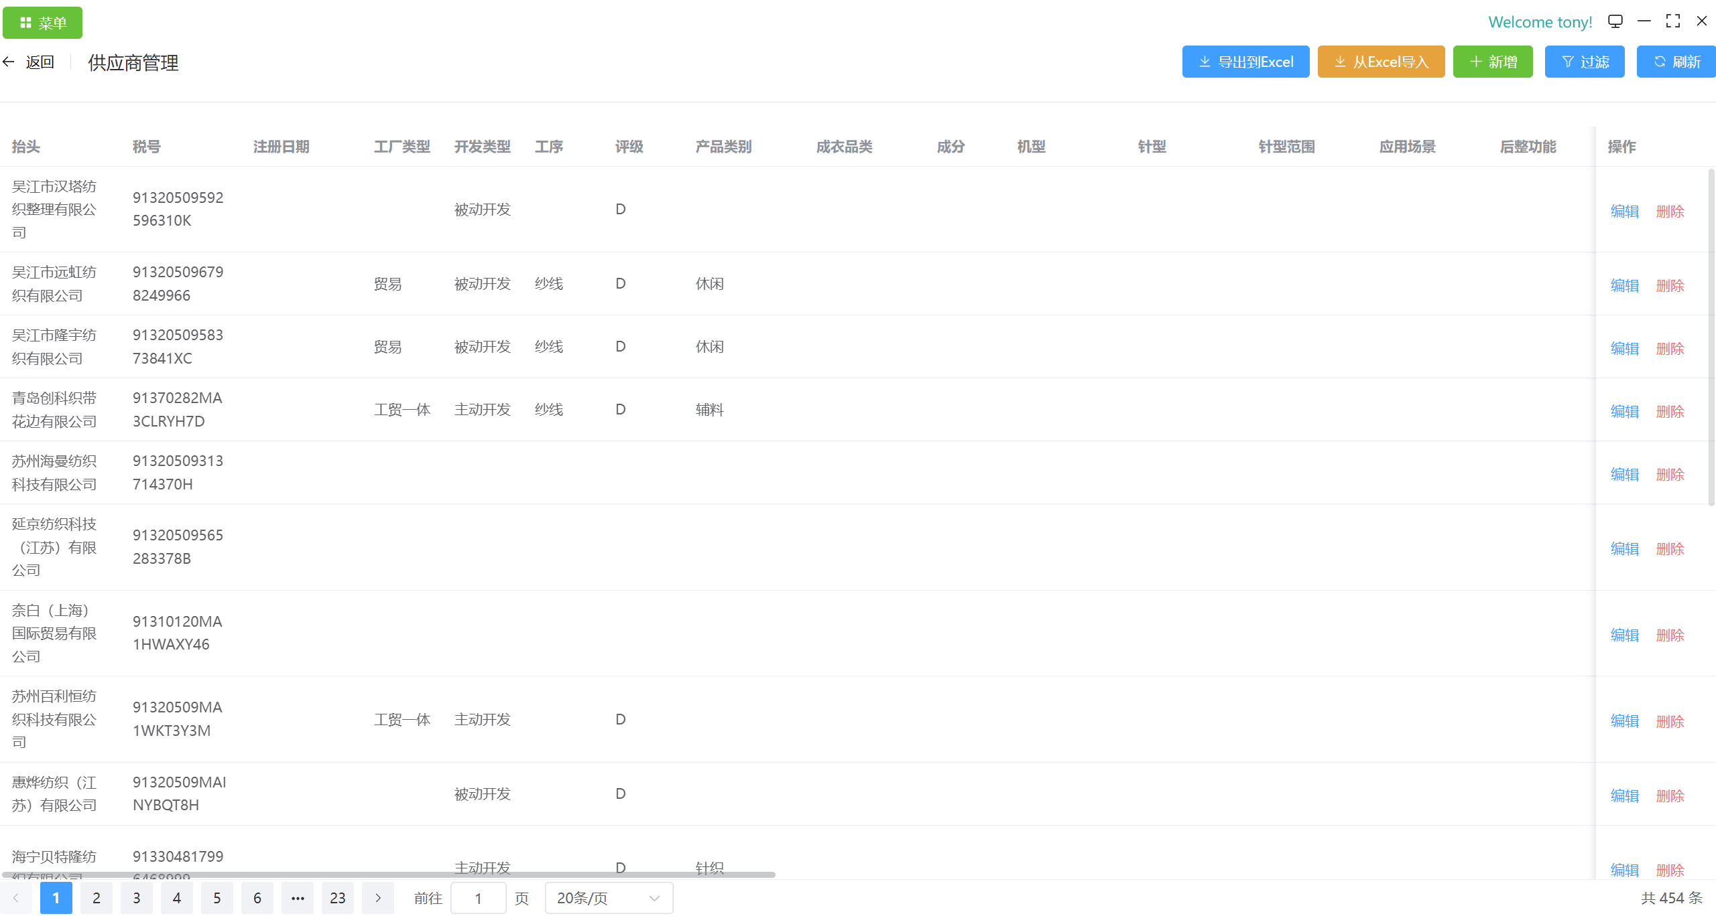This screenshot has height=916, width=1716.
Task: Edit 苏州海曼纺织科技有限公司 entry
Action: (x=1624, y=475)
